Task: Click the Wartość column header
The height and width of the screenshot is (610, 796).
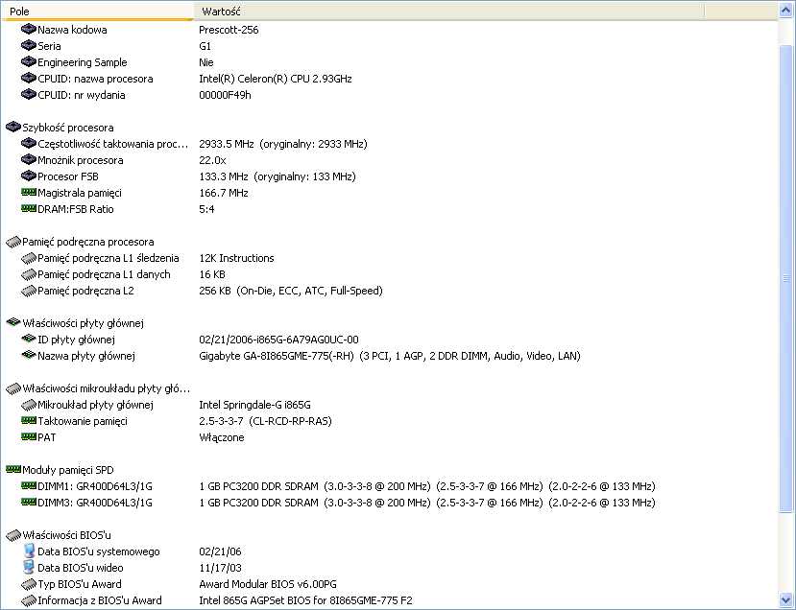Action: pos(448,12)
